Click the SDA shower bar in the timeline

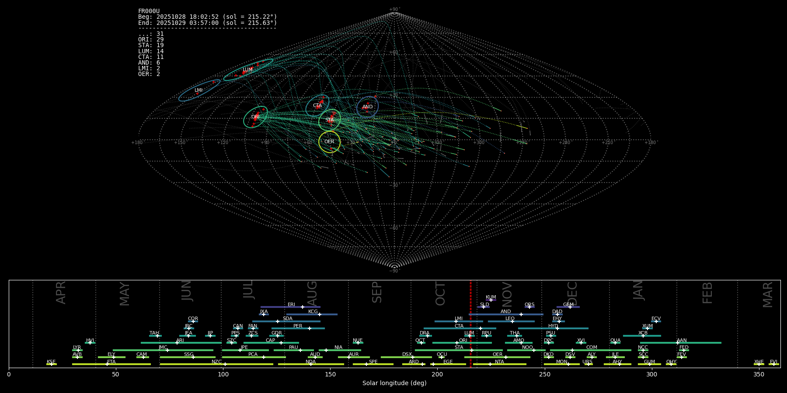[x=286, y=321]
